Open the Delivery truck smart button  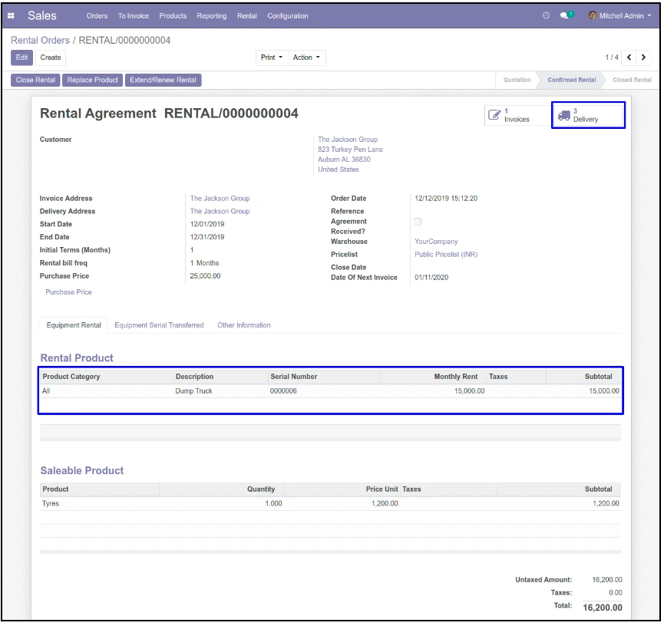pos(587,115)
